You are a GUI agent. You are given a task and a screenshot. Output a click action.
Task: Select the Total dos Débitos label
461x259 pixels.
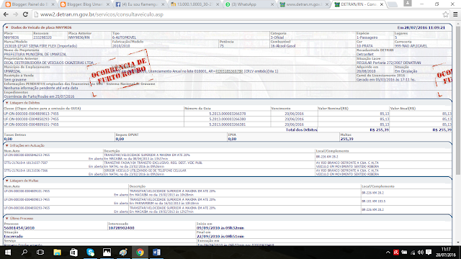pos(301,129)
